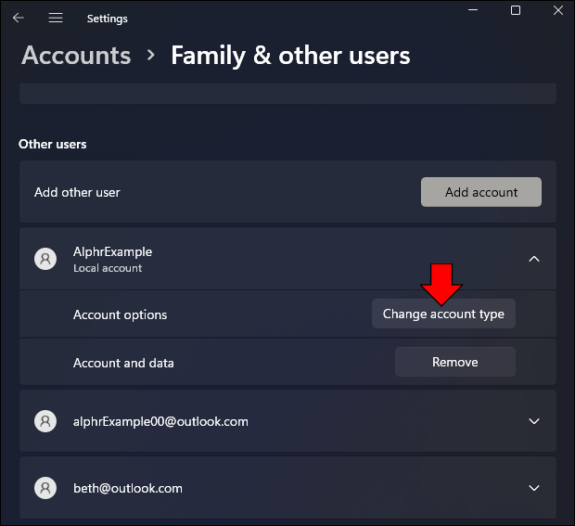Expand the beth@outlook.com account chevron
The width and height of the screenshot is (575, 526).
534,488
